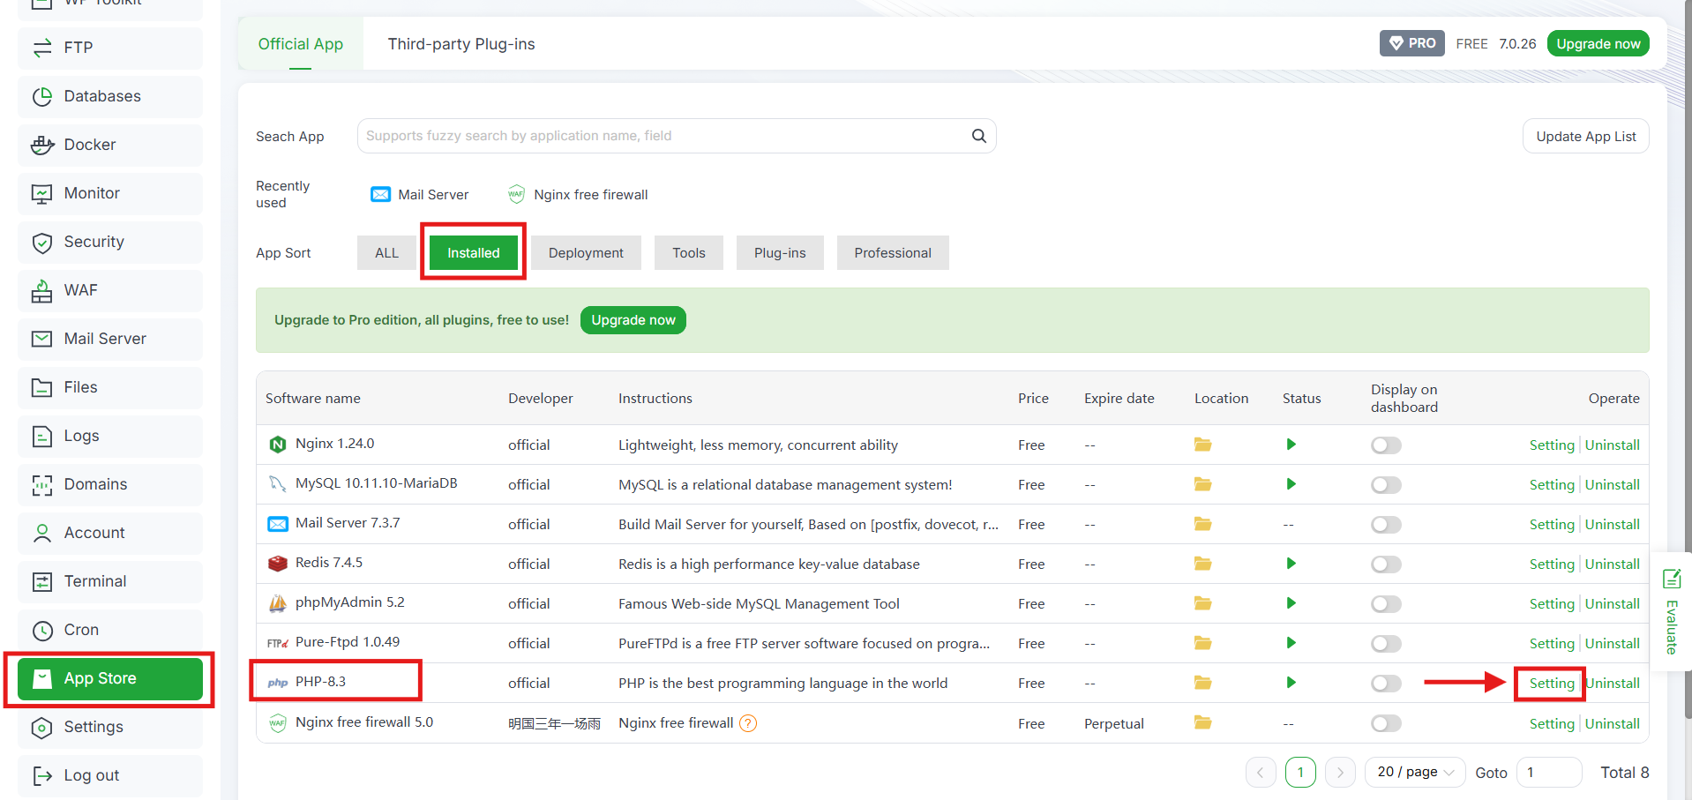Filter apps by Deployment

pos(586,253)
